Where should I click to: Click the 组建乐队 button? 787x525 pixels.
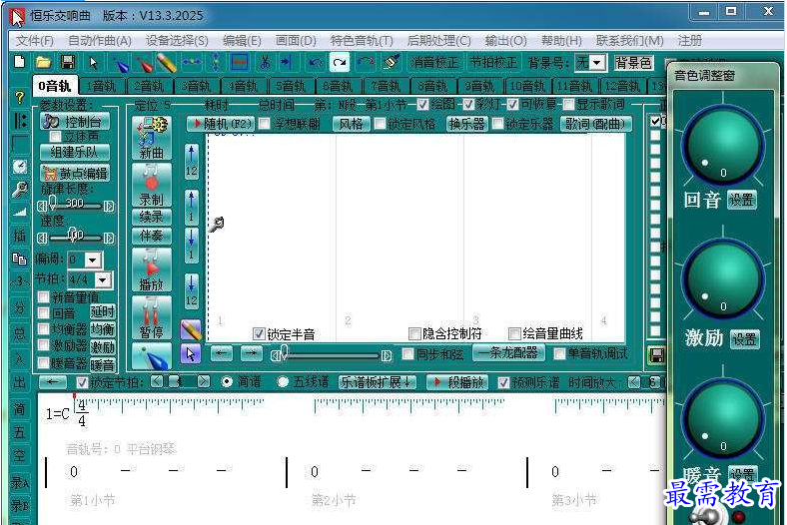point(74,152)
